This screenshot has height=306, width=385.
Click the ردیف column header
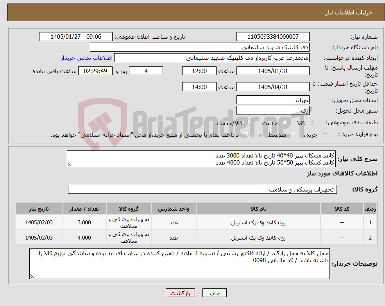370,209
